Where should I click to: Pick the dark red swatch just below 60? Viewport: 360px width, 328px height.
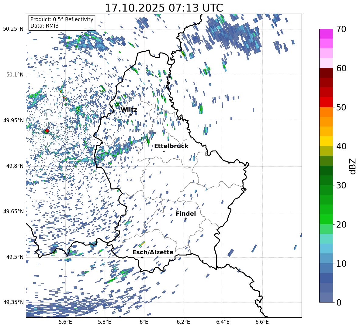point(326,73)
